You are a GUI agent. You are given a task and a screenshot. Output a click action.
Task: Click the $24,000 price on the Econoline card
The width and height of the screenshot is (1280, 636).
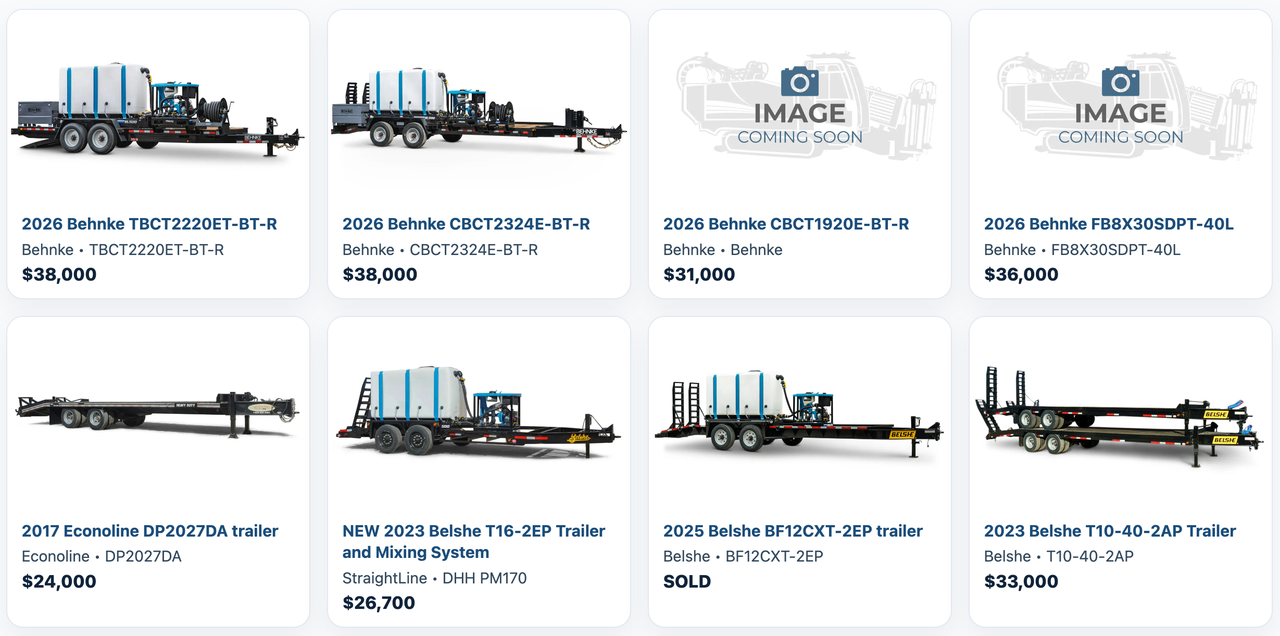[x=59, y=581]
